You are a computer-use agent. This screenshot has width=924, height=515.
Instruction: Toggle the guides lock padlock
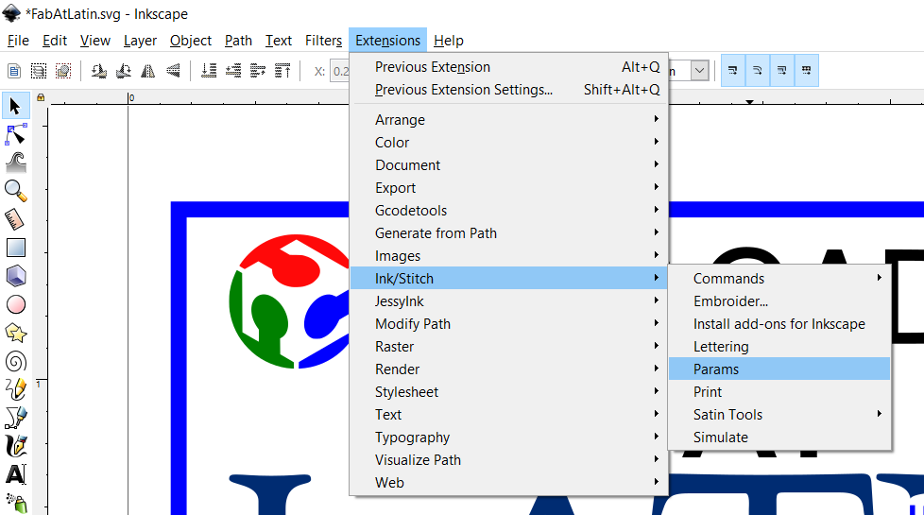pos(41,98)
